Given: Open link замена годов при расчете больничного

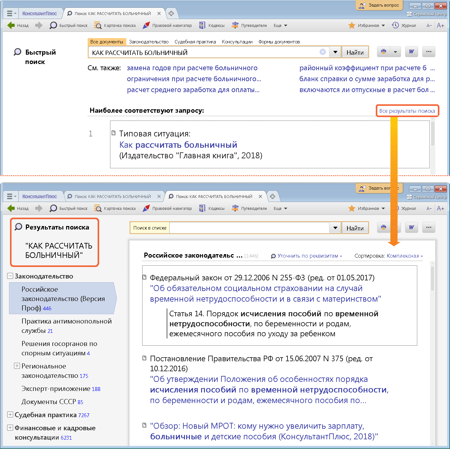Looking at the screenshot, I should tap(192, 68).
